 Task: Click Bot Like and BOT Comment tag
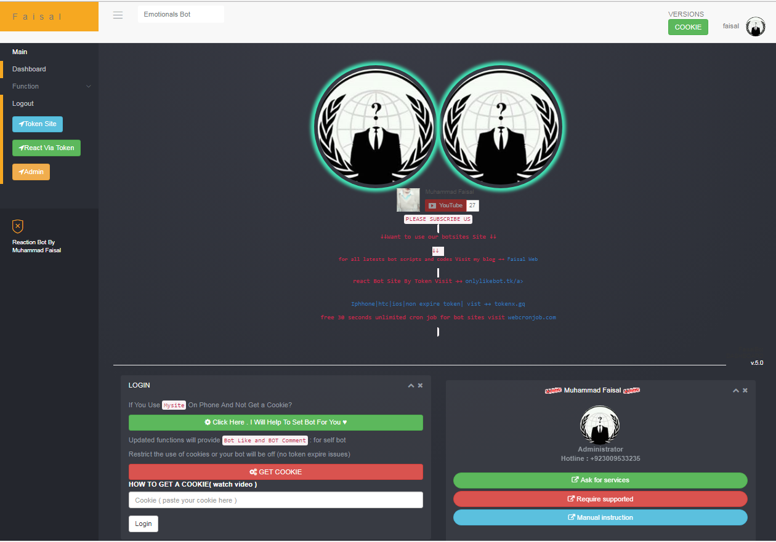pyautogui.click(x=265, y=440)
